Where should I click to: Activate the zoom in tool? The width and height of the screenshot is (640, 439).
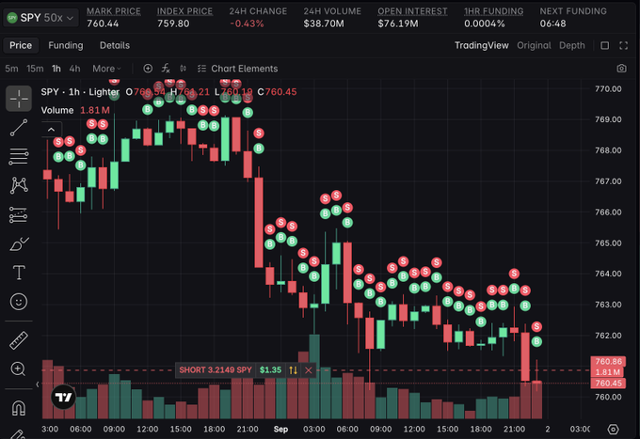coord(18,368)
